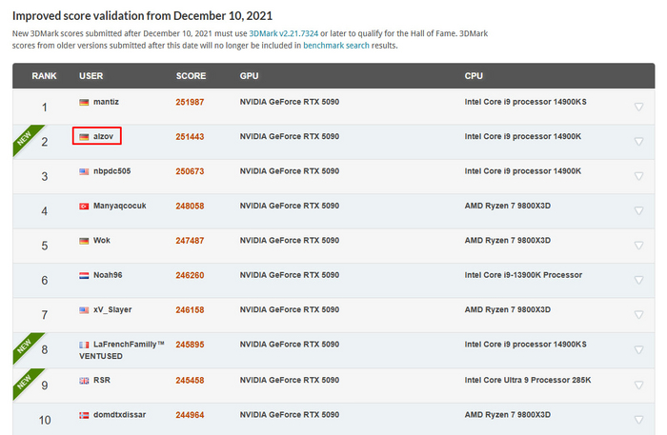Select score 245895
This screenshot has height=435, width=667.
[x=190, y=345]
